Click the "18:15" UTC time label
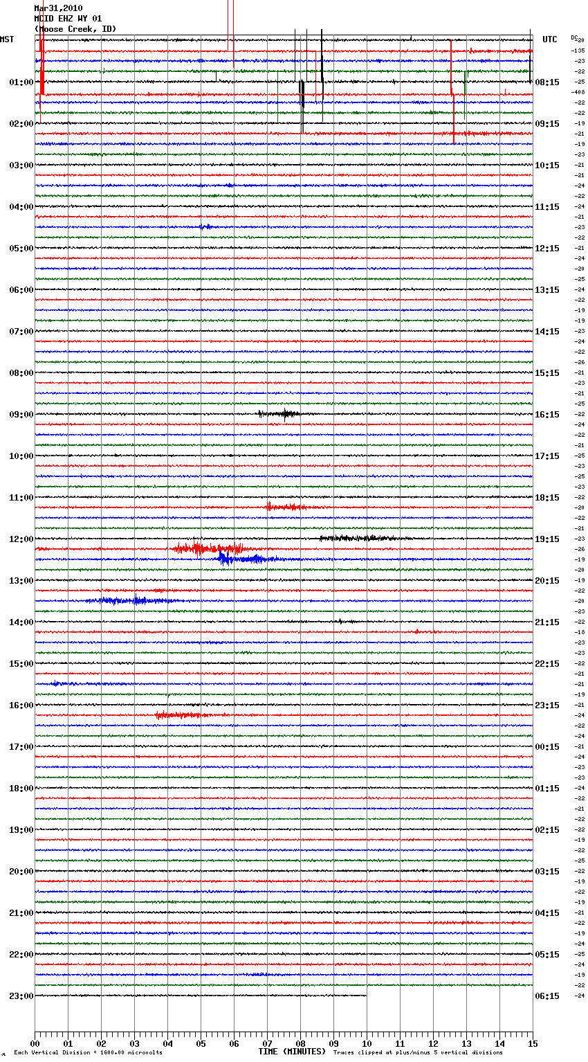Image resolution: width=588 pixels, height=1062 pixels. click(547, 498)
